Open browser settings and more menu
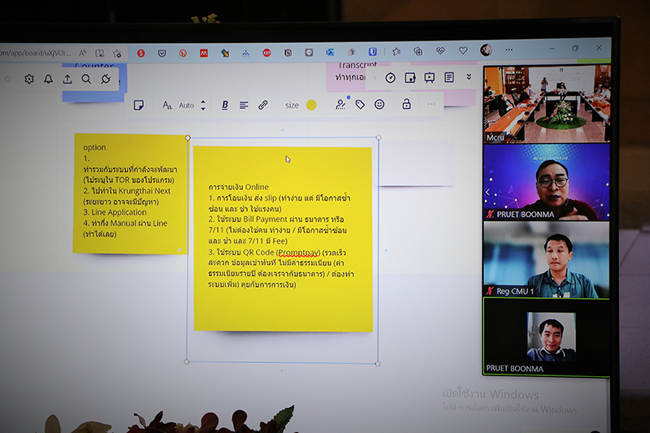This screenshot has width=650, height=433. [x=509, y=50]
